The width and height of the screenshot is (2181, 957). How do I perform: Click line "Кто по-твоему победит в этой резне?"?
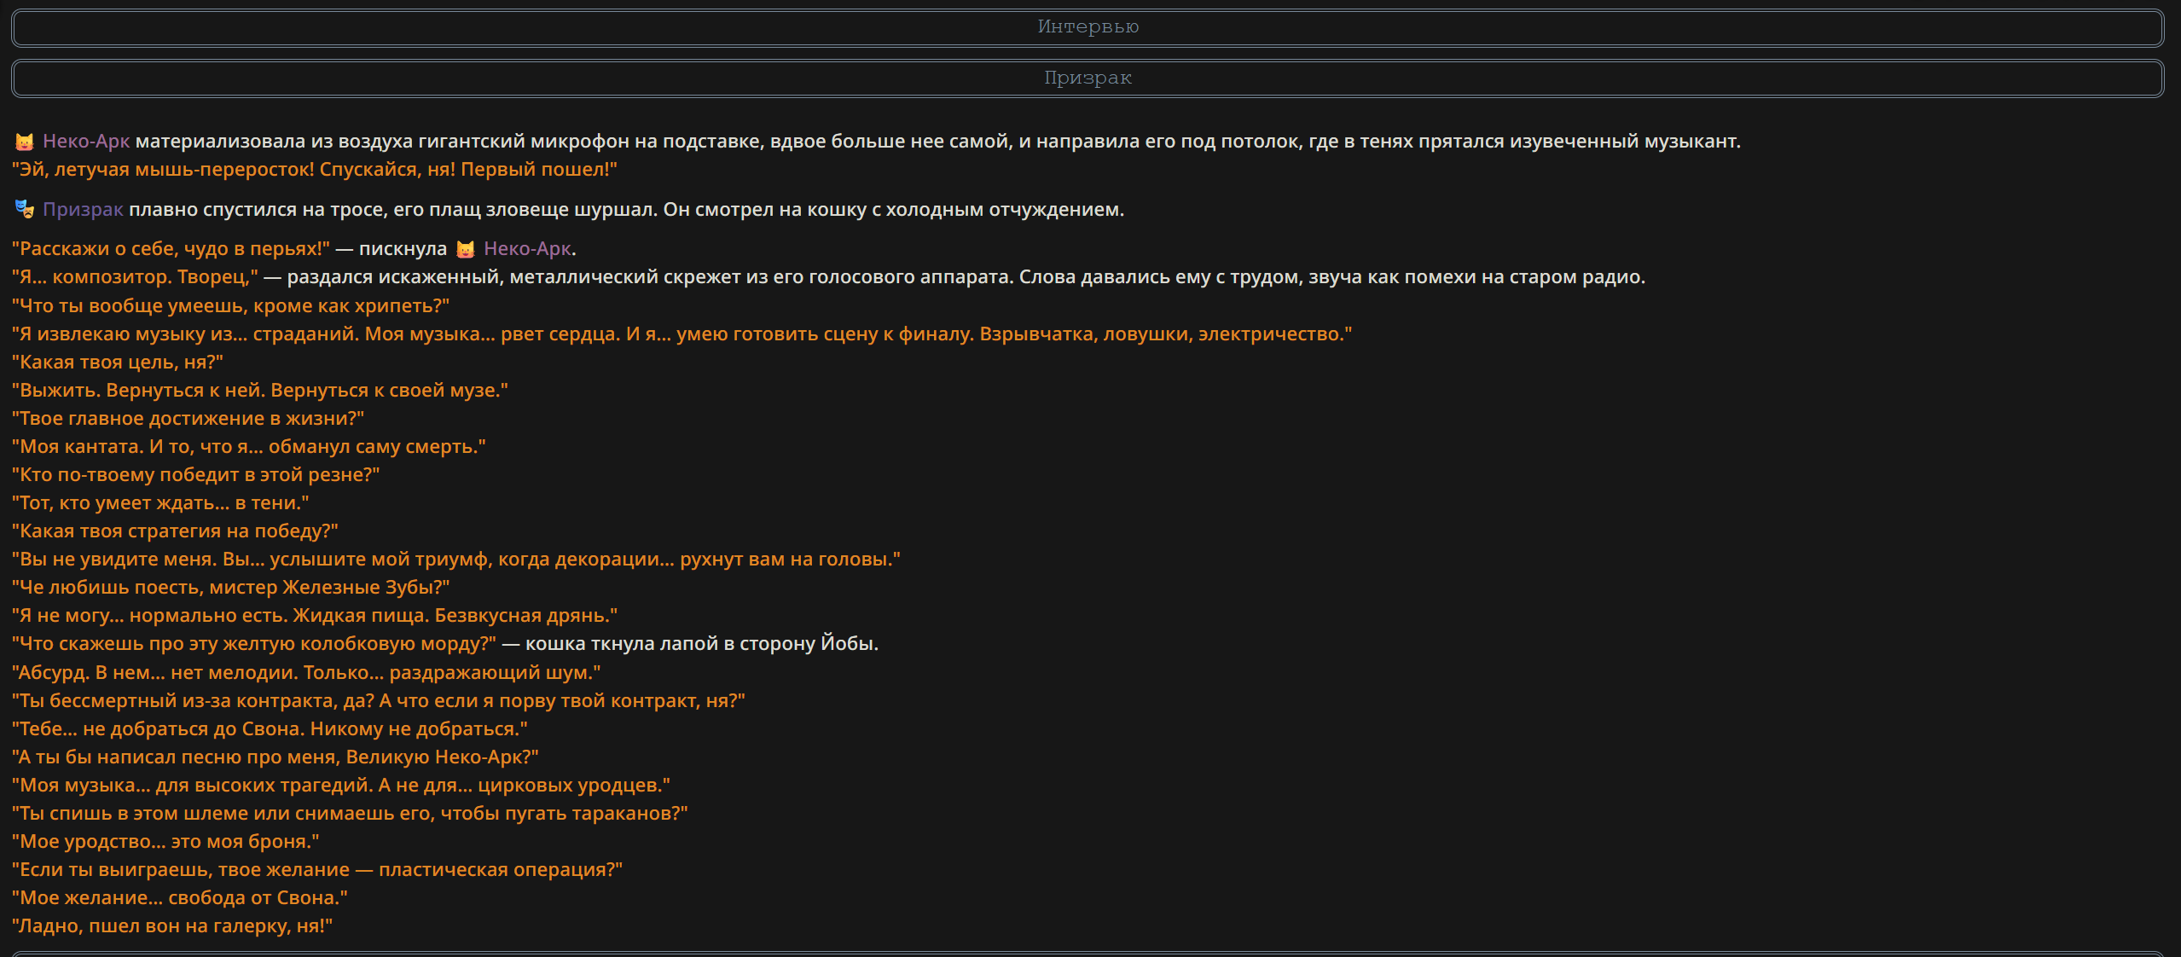(x=195, y=475)
